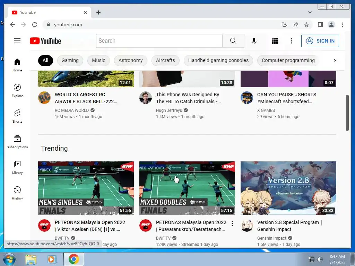This screenshot has height=266, width=355.
Task: Open YouTube settings three-dot menu
Action: coord(291,41)
